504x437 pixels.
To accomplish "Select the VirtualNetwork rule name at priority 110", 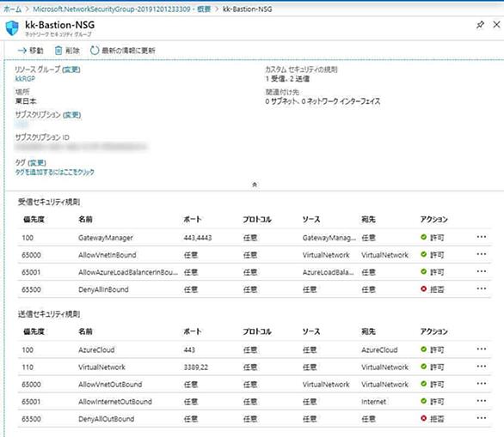I will [101, 367].
